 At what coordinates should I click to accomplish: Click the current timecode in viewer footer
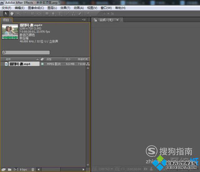pyautogui.click(x=134, y=169)
